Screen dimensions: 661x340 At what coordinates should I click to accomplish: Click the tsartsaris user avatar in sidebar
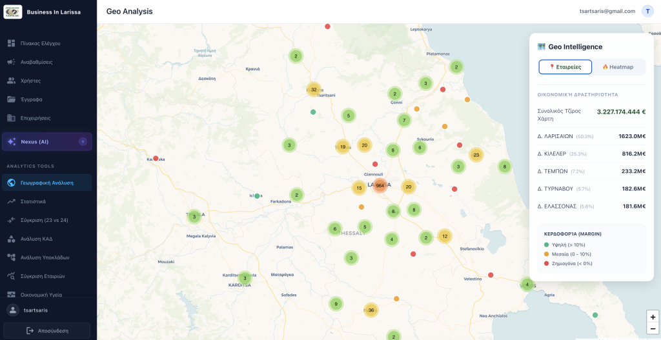pyautogui.click(x=13, y=310)
